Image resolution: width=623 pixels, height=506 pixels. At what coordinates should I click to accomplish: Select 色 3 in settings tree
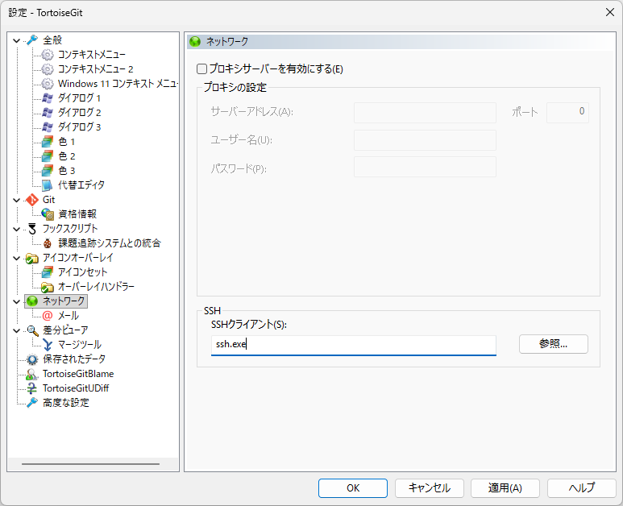coord(67,171)
